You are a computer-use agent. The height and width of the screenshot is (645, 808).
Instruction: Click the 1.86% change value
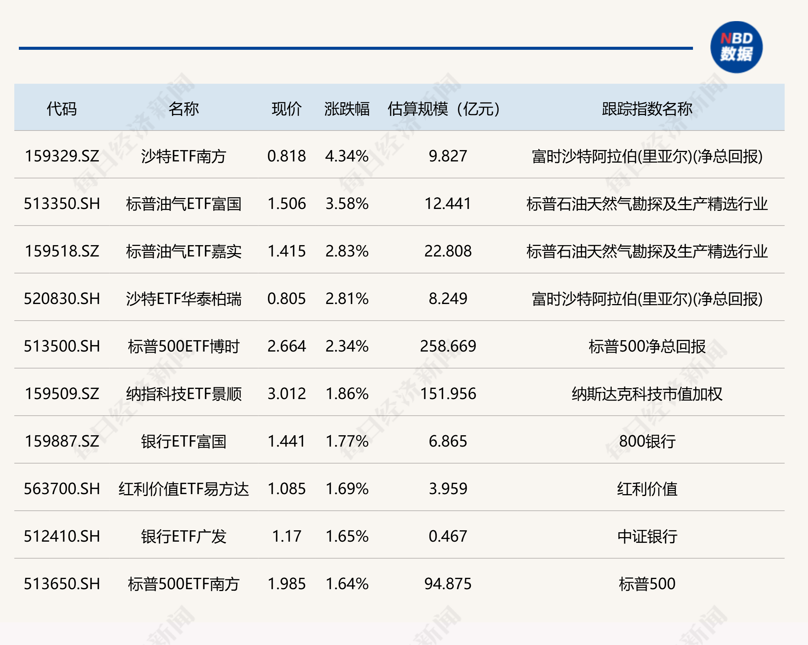pyautogui.click(x=347, y=394)
